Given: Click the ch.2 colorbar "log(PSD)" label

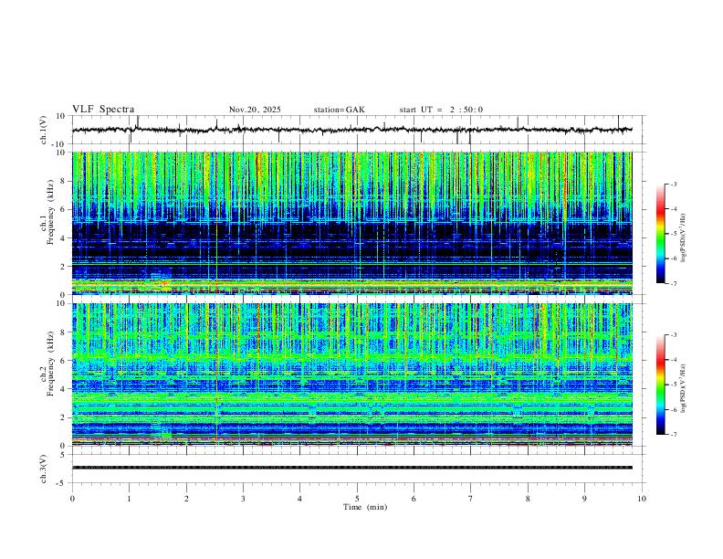Looking at the screenshot, I should (684, 389).
